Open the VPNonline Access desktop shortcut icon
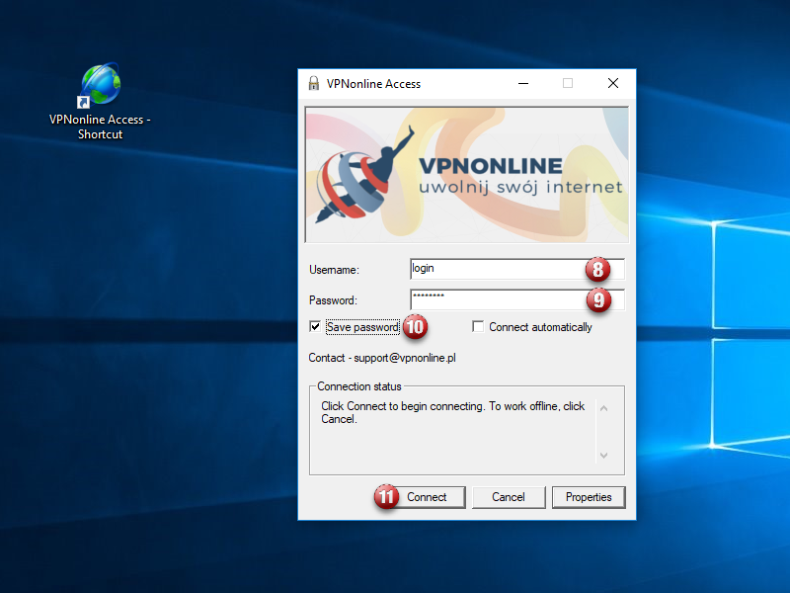 click(101, 85)
